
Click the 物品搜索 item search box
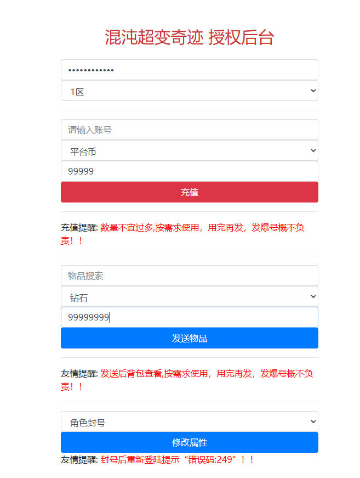click(189, 275)
